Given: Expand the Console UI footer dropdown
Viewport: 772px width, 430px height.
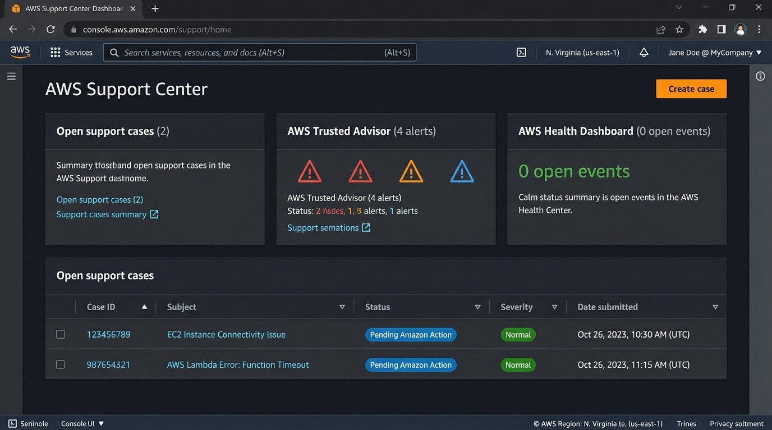Looking at the screenshot, I should coord(82,424).
